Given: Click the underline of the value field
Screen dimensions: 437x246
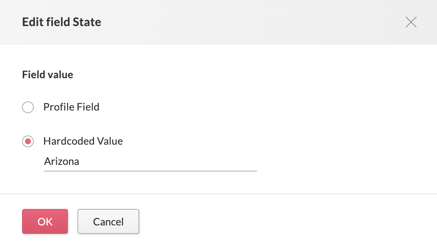Looking at the screenshot, I should (x=151, y=171).
